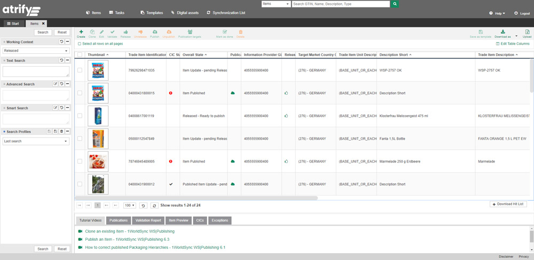The image size is (534, 260).
Task: Click the Publish cloud icon in toolbar
Action: pos(155,34)
